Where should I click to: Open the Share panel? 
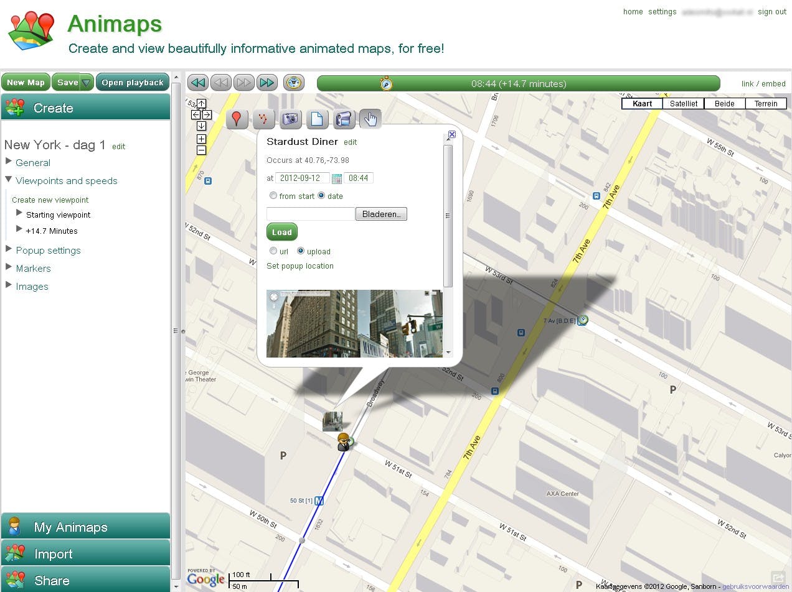(85, 580)
